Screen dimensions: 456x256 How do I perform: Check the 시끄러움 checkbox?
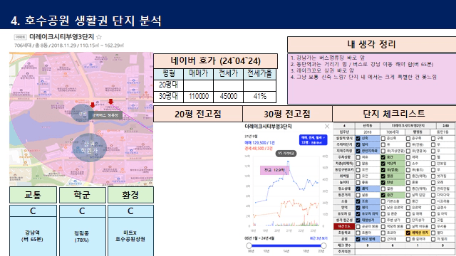pos(433,201)
